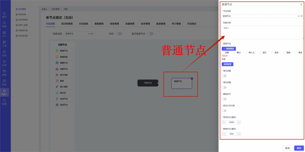Tick the 全部 intent checkbox

coord(223,53)
